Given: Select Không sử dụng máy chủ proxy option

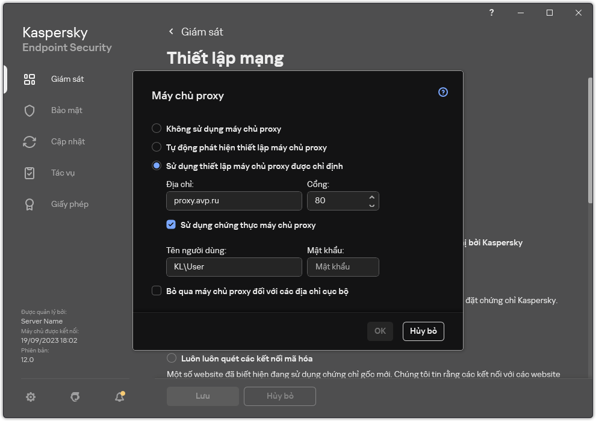Looking at the screenshot, I should pyautogui.click(x=157, y=128).
